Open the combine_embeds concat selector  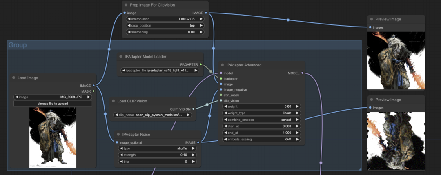tap(261, 120)
